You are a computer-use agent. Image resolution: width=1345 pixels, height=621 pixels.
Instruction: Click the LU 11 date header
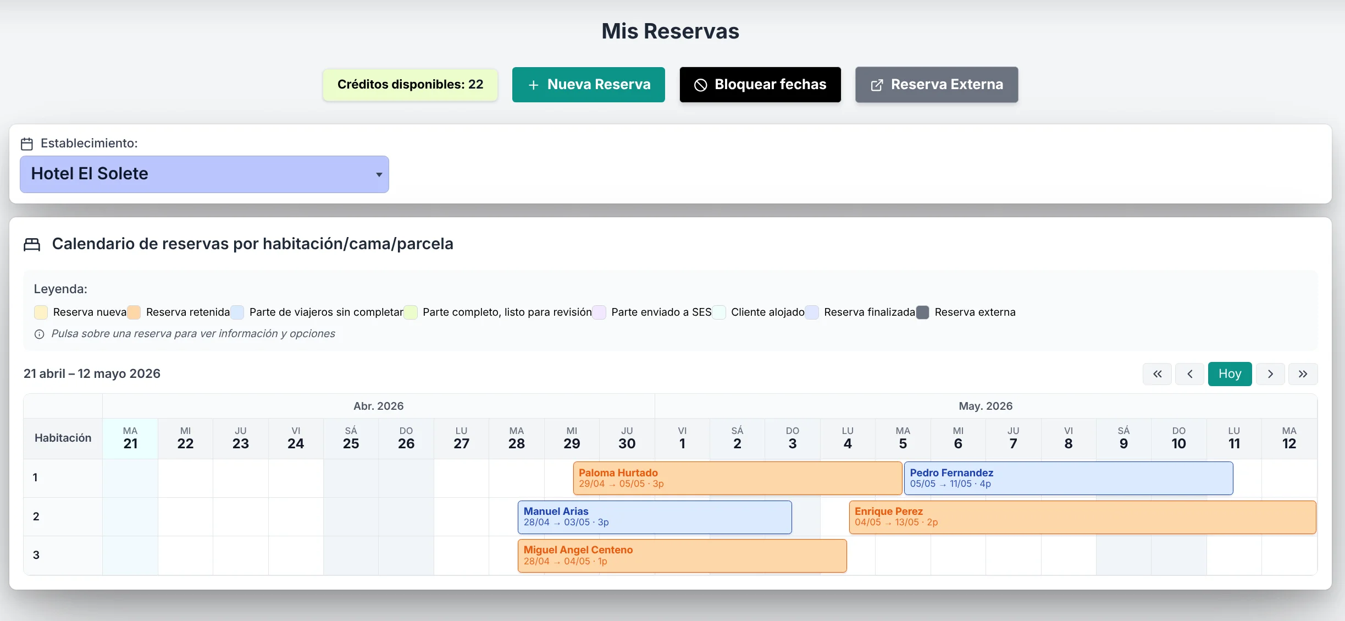coord(1234,438)
